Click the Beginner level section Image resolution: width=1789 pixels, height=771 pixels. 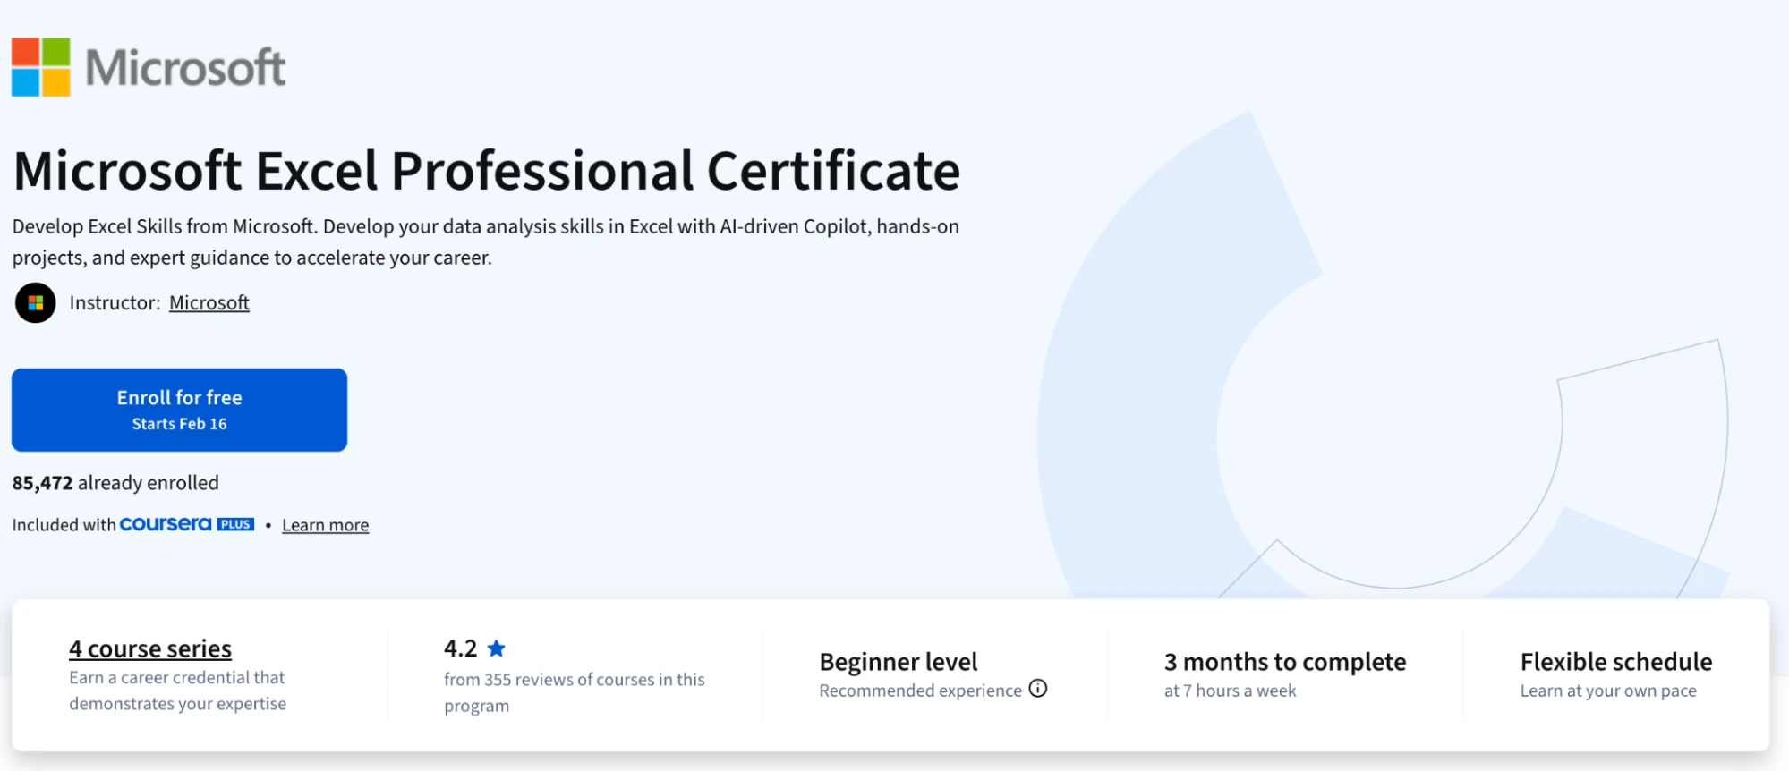(x=898, y=662)
